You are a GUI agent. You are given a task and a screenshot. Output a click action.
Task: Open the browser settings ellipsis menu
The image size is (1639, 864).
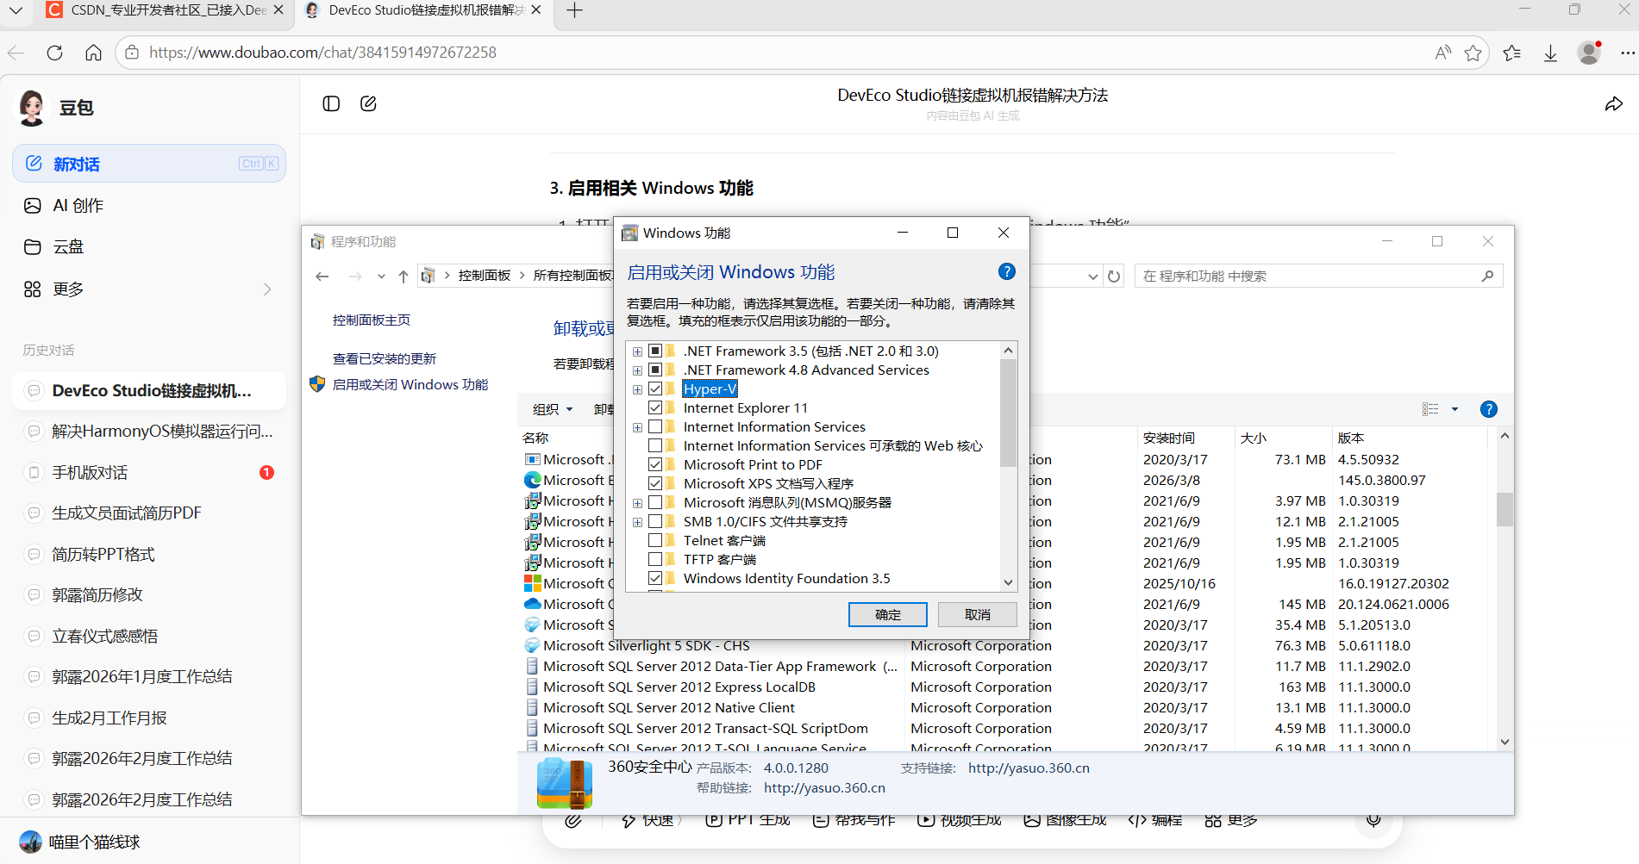pyautogui.click(x=1627, y=53)
